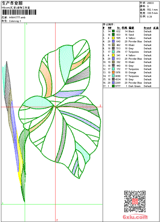Click the St. column header
This screenshot has height=222, width=160.
(118, 28)
